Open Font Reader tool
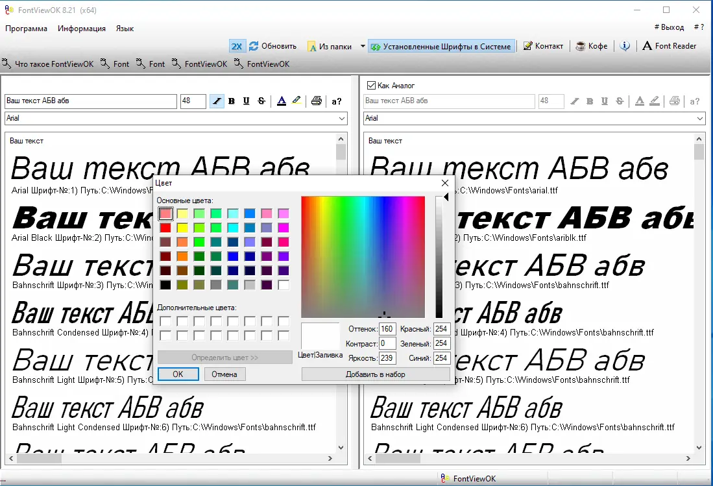The height and width of the screenshot is (486, 713). 670,46
